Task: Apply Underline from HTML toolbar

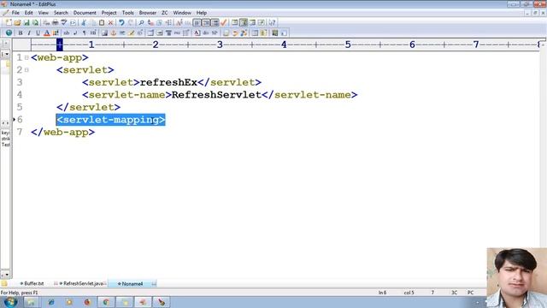Action: (38, 33)
